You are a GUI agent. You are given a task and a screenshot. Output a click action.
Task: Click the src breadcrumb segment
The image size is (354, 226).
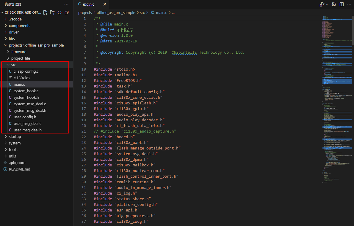[x=142, y=12]
